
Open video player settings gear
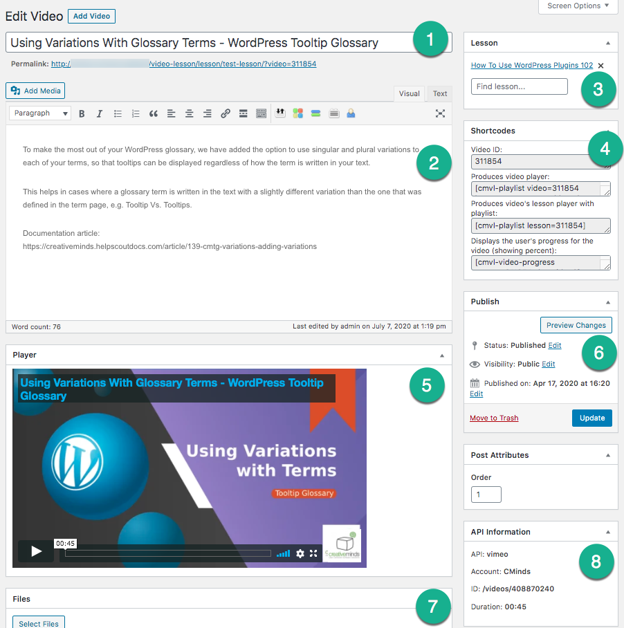tap(300, 553)
